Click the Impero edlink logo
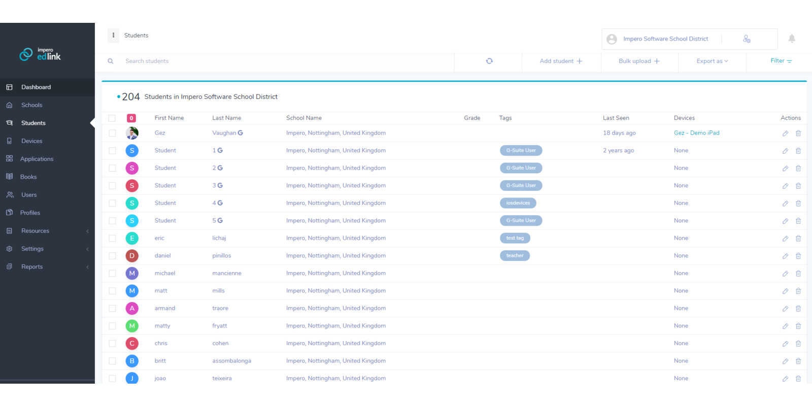812x406 pixels. tap(40, 54)
